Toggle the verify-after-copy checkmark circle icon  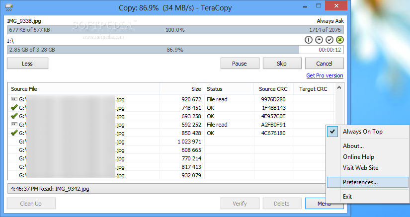(329, 40)
